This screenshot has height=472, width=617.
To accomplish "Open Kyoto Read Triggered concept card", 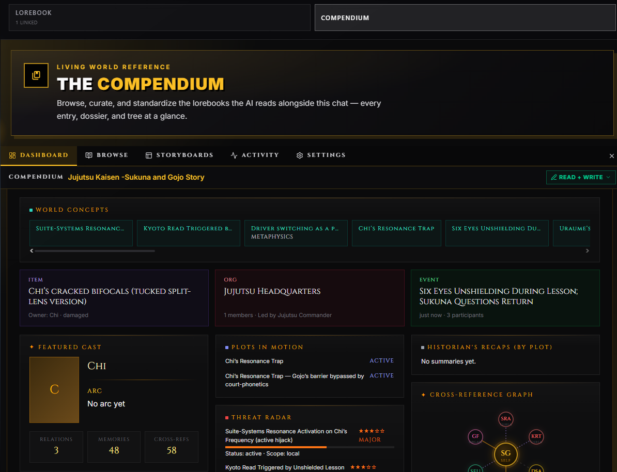I will tap(189, 233).
